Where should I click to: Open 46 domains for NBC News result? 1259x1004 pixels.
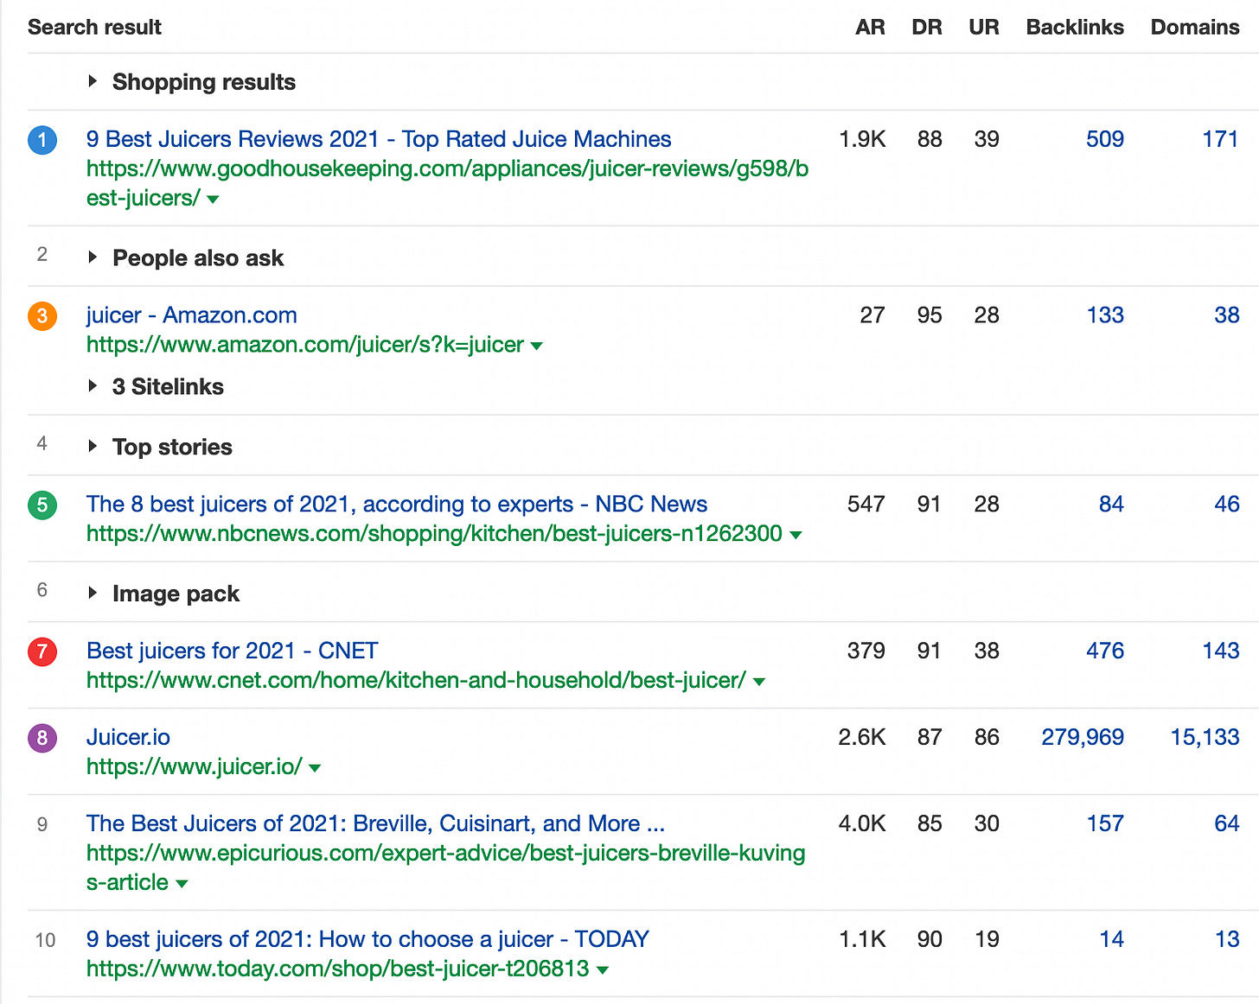coord(1227,504)
